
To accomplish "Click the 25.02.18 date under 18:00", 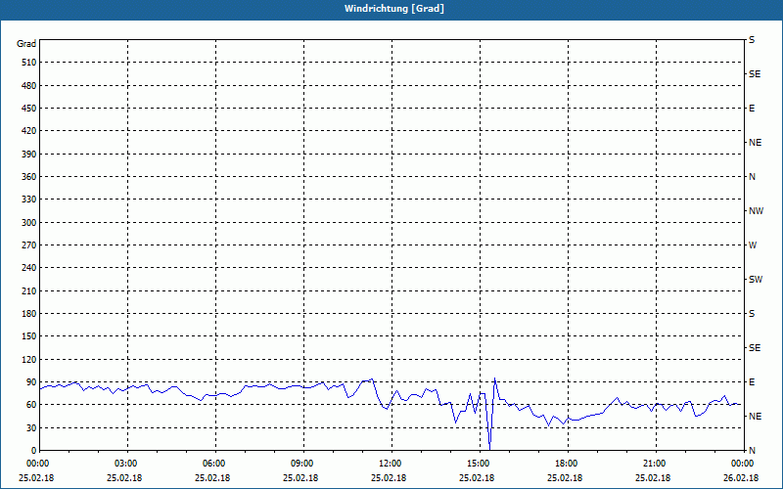I will (565, 478).
